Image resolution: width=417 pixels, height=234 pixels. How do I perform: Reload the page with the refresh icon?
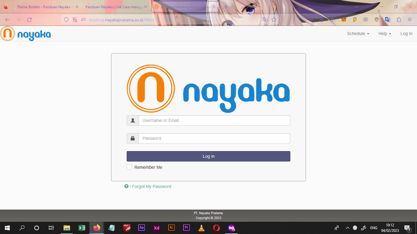pyautogui.click(x=29, y=20)
